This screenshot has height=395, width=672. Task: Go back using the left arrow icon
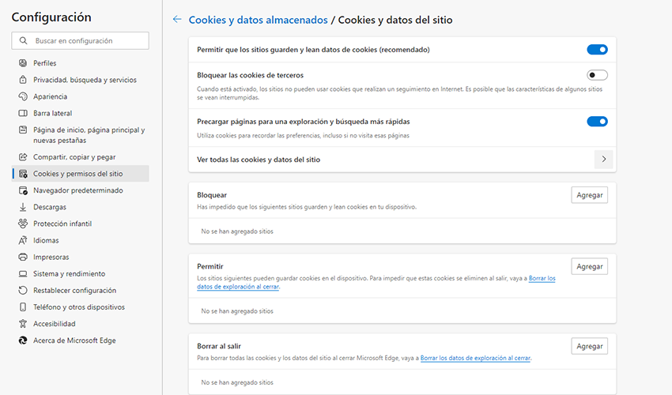[x=176, y=19]
